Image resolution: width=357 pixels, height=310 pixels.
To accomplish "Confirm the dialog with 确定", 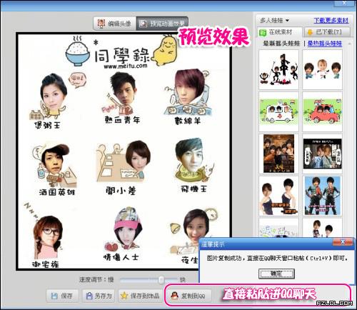I will 276,274.
